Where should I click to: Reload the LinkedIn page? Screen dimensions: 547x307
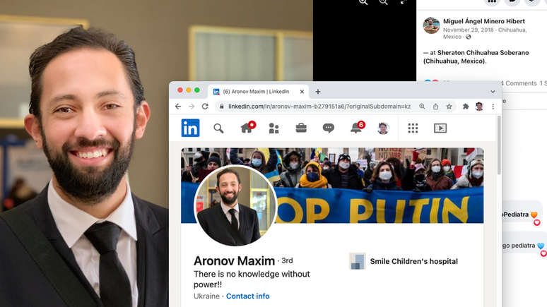coord(205,107)
